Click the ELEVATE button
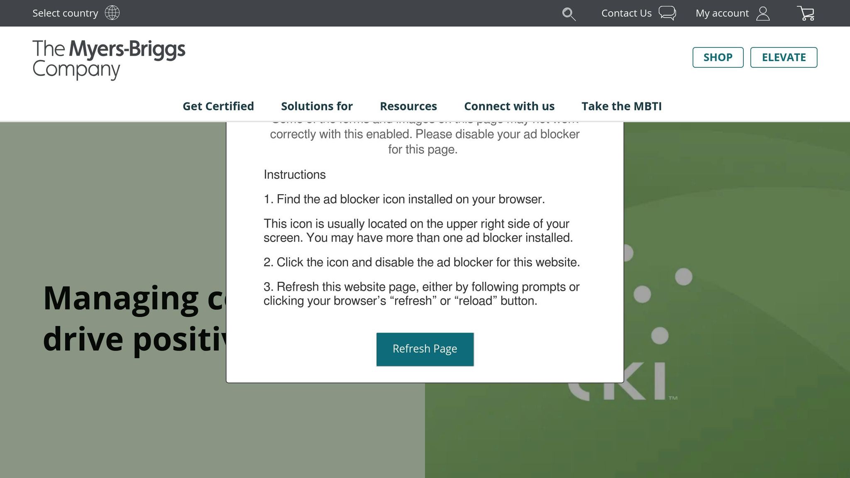Screen dimensions: 850x478 [784, 57]
